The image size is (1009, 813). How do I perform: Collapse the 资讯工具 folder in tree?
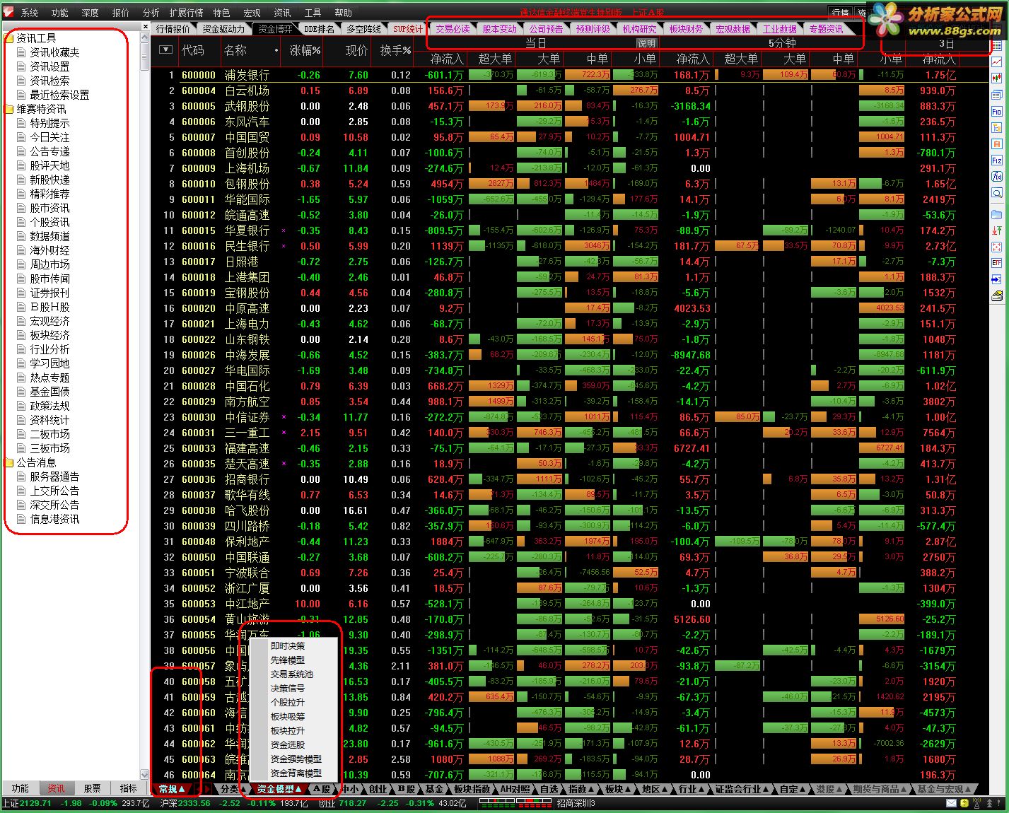tap(9, 38)
